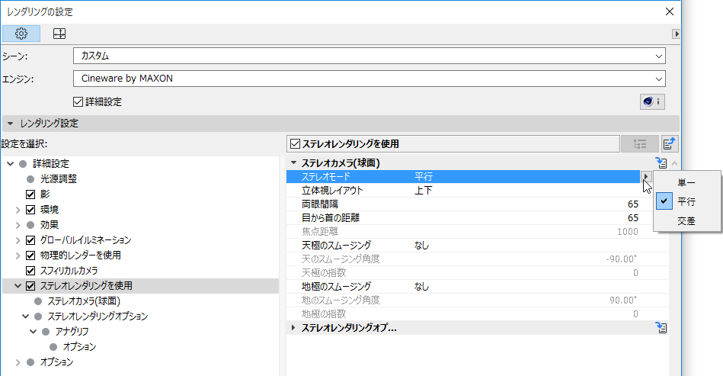Viewport: 723px width, 376px height.
Task: Click the Cineware info button
Action: (x=652, y=101)
